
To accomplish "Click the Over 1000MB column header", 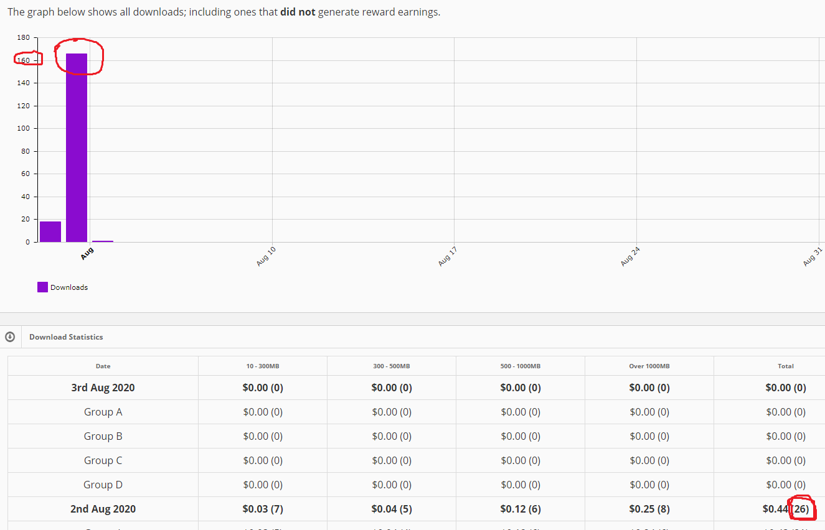I will 649,366.
